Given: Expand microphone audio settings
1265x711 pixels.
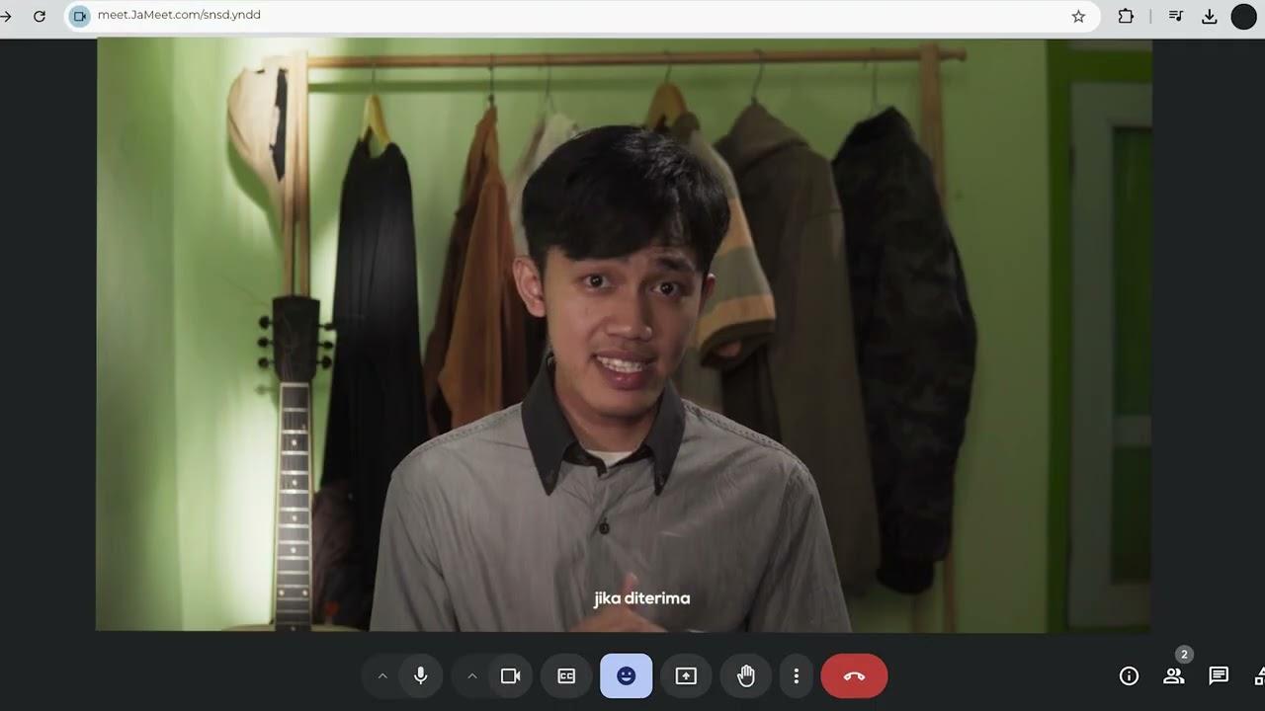Looking at the screenshot, I should [x=382, y=676].
